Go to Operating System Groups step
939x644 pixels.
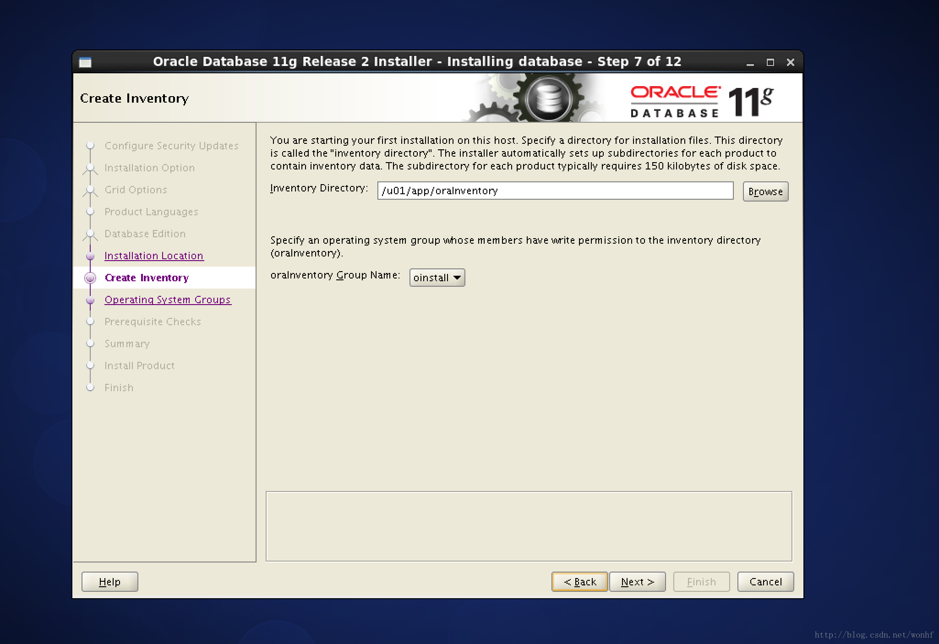pos(168,300)
